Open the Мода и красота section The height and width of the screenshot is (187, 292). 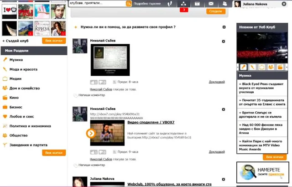click(x=23, y=69)
